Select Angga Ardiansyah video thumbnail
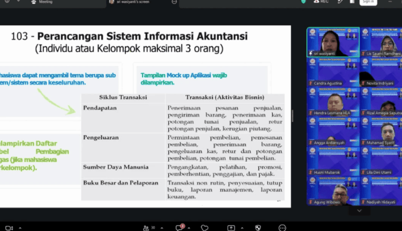The width and height of the screenshot is (402, 231). click(x=333, y=131)
